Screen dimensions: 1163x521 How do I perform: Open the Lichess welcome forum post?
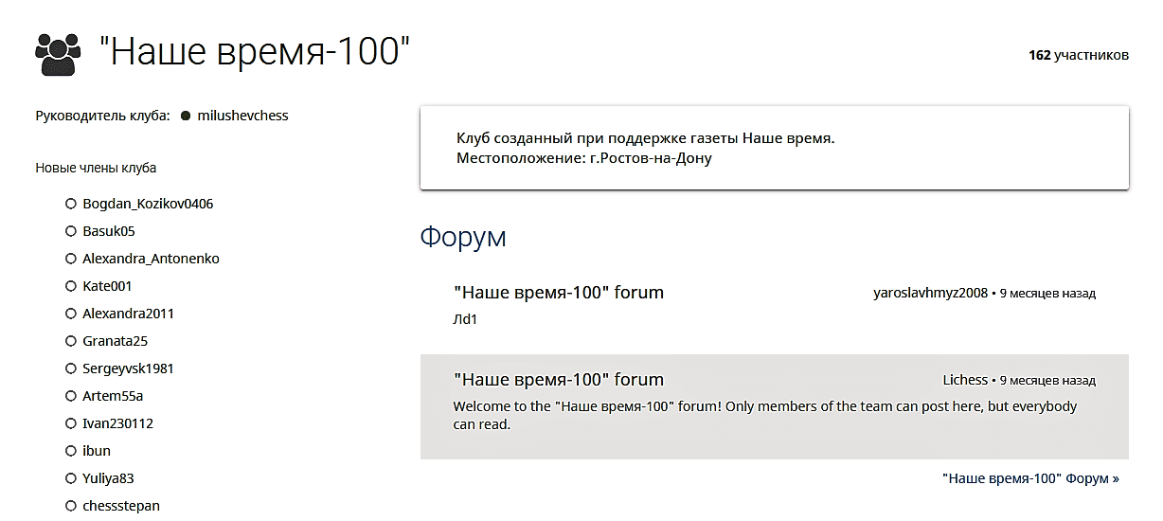point(559,380)
